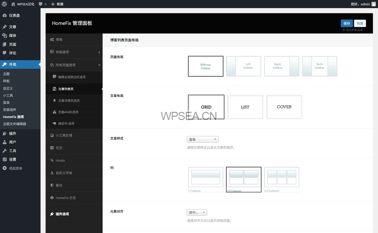This screenshot has width=378, height=233.
Task: Open the 文章样式 dropdown showing 盒装
Action: pyautogui.click(x=202, y=139)
